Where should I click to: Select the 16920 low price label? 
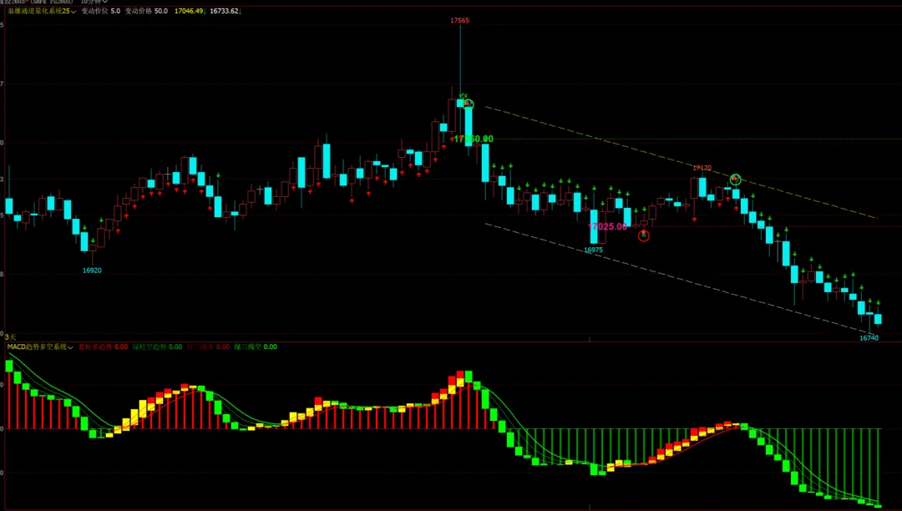(x=92, y=271)
